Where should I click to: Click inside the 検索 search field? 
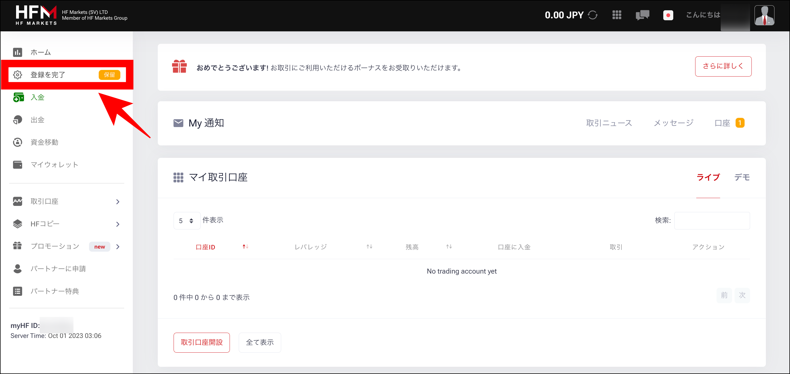click(712, 220)
